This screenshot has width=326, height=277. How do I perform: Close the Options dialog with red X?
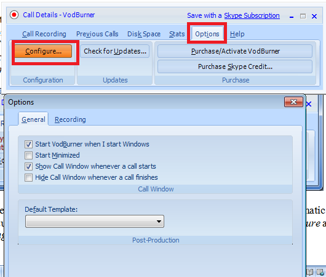point(293,102)
